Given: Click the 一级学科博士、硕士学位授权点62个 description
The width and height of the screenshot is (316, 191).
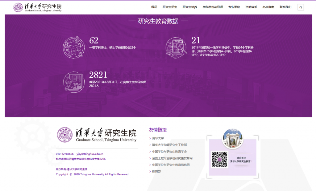Looking at the screenshot, I should point(113,47).
